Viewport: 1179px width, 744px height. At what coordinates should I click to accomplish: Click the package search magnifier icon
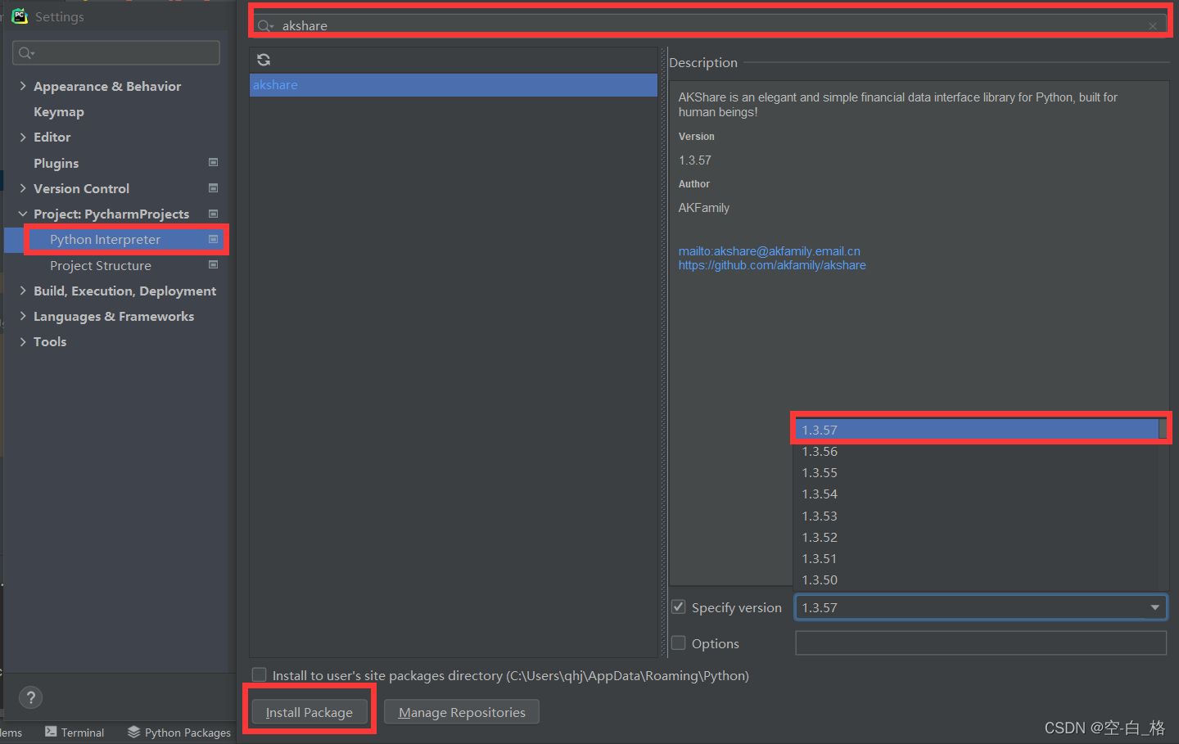266,26
